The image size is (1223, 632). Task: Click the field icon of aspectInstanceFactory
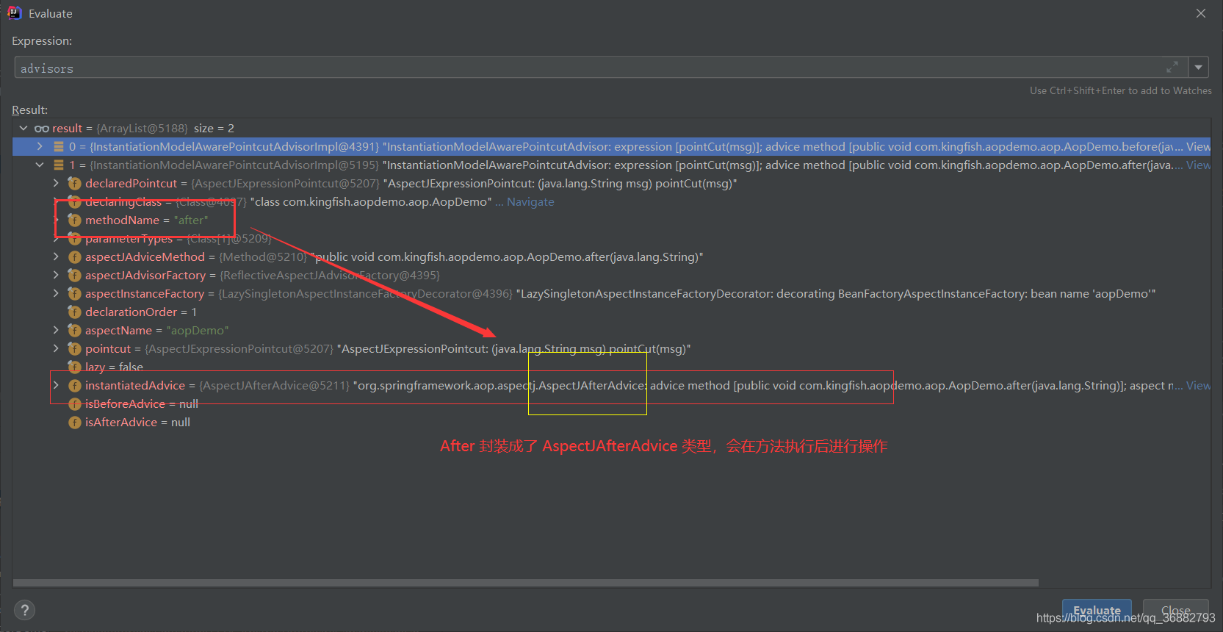(74, 293)
